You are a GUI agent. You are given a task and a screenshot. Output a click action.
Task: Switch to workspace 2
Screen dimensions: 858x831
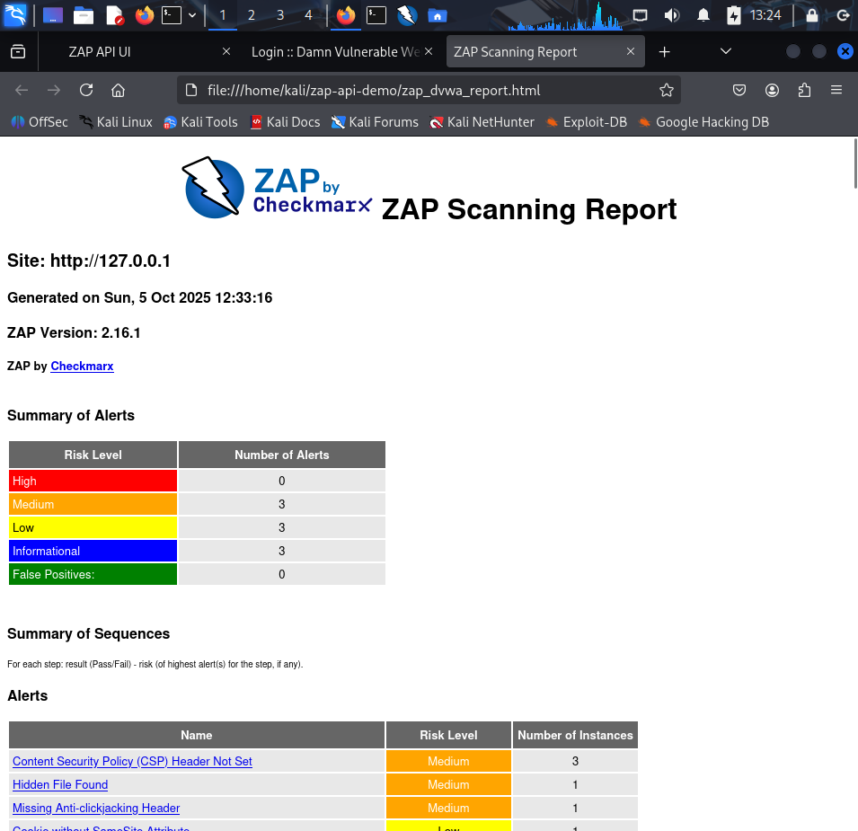[x=252, y=15]
